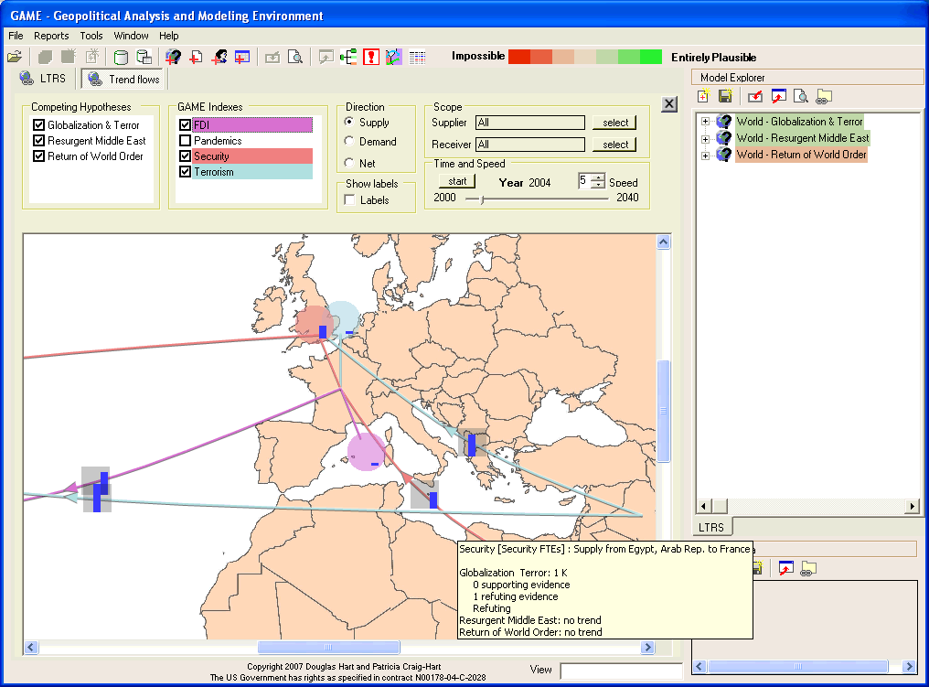Open the Reports menu
Viewport: 929px width, 687px height.
tap(51, 36)
